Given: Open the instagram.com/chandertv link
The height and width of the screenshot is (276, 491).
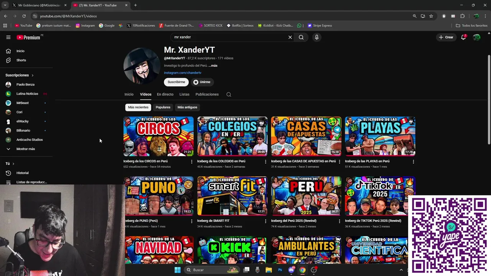Looking at the screenshot, I should coord(183,73).
